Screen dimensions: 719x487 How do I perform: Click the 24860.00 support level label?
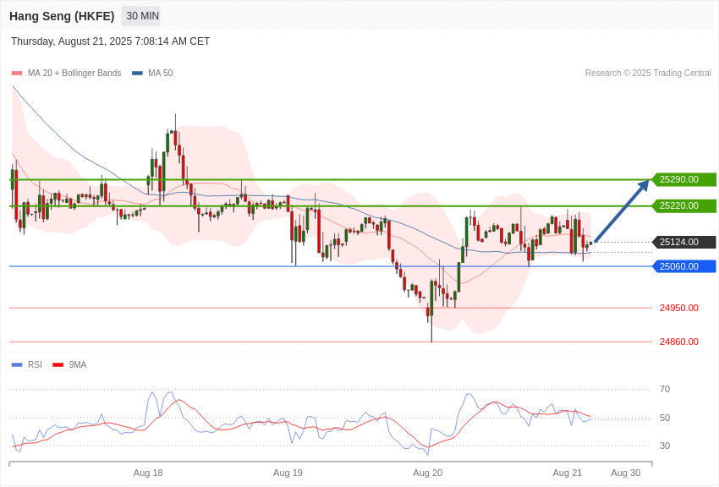click(679, 342)
